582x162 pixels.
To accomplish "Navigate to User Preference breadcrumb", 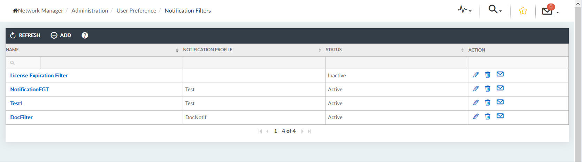I will coord(136,11).
